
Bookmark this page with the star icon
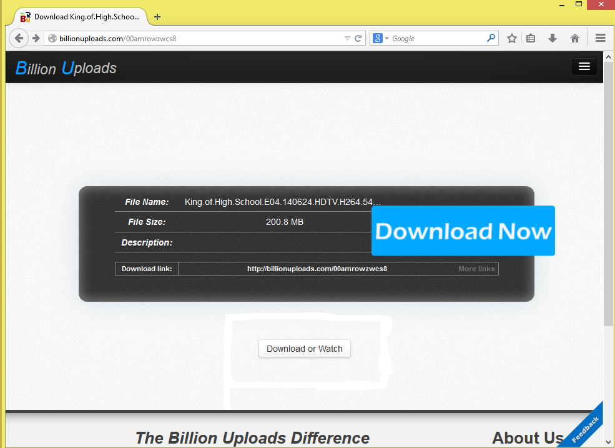click(x=511, y=38)
